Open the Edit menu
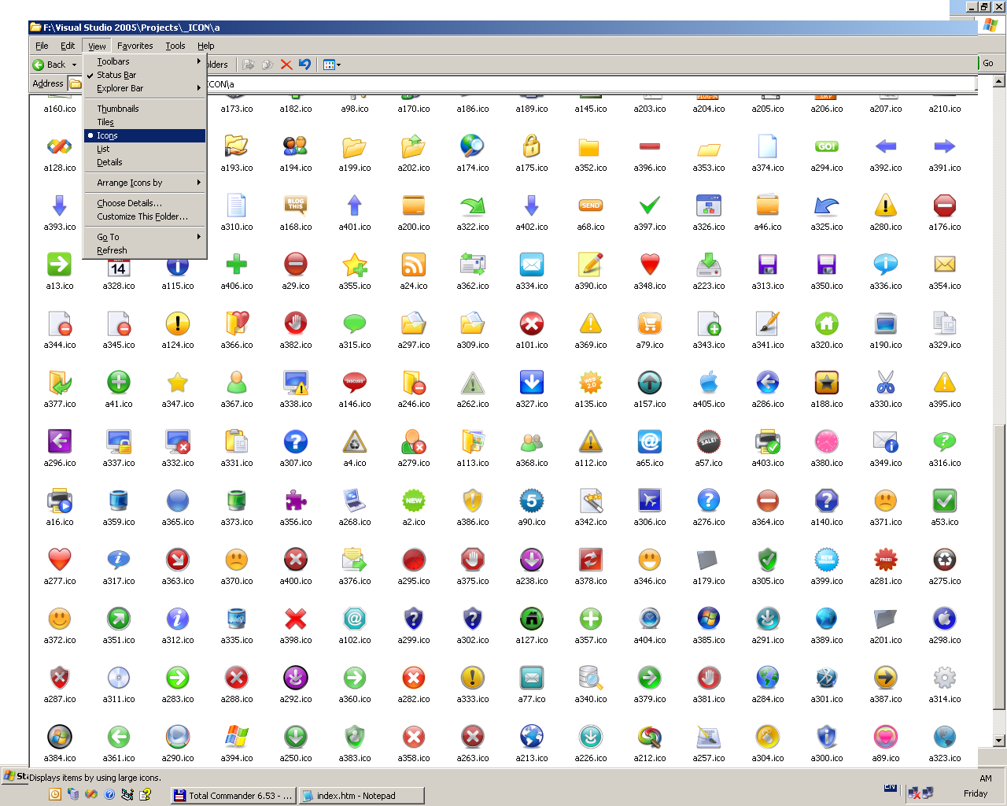The image size is (1007, 806). pos(68,46)
